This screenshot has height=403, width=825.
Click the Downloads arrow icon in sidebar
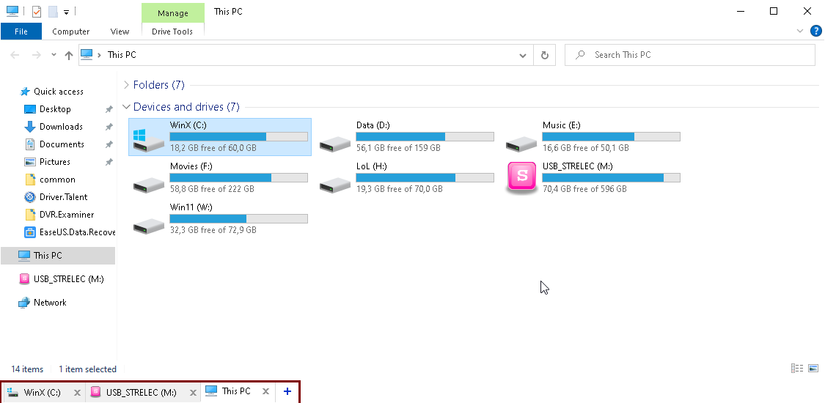click(x=30, y=127)
